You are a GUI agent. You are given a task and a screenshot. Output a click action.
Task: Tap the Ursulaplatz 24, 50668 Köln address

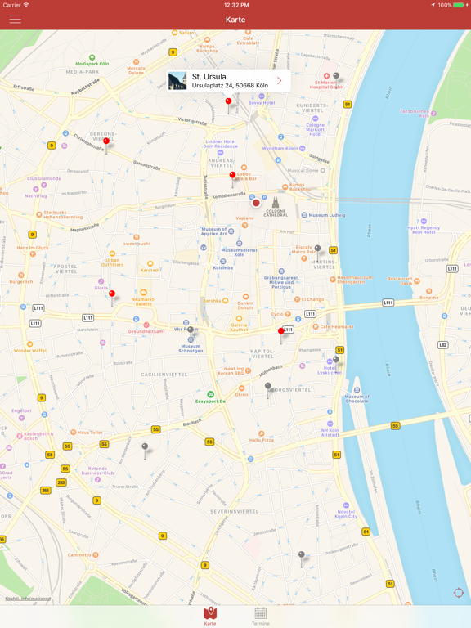click(x=230, y=85)
